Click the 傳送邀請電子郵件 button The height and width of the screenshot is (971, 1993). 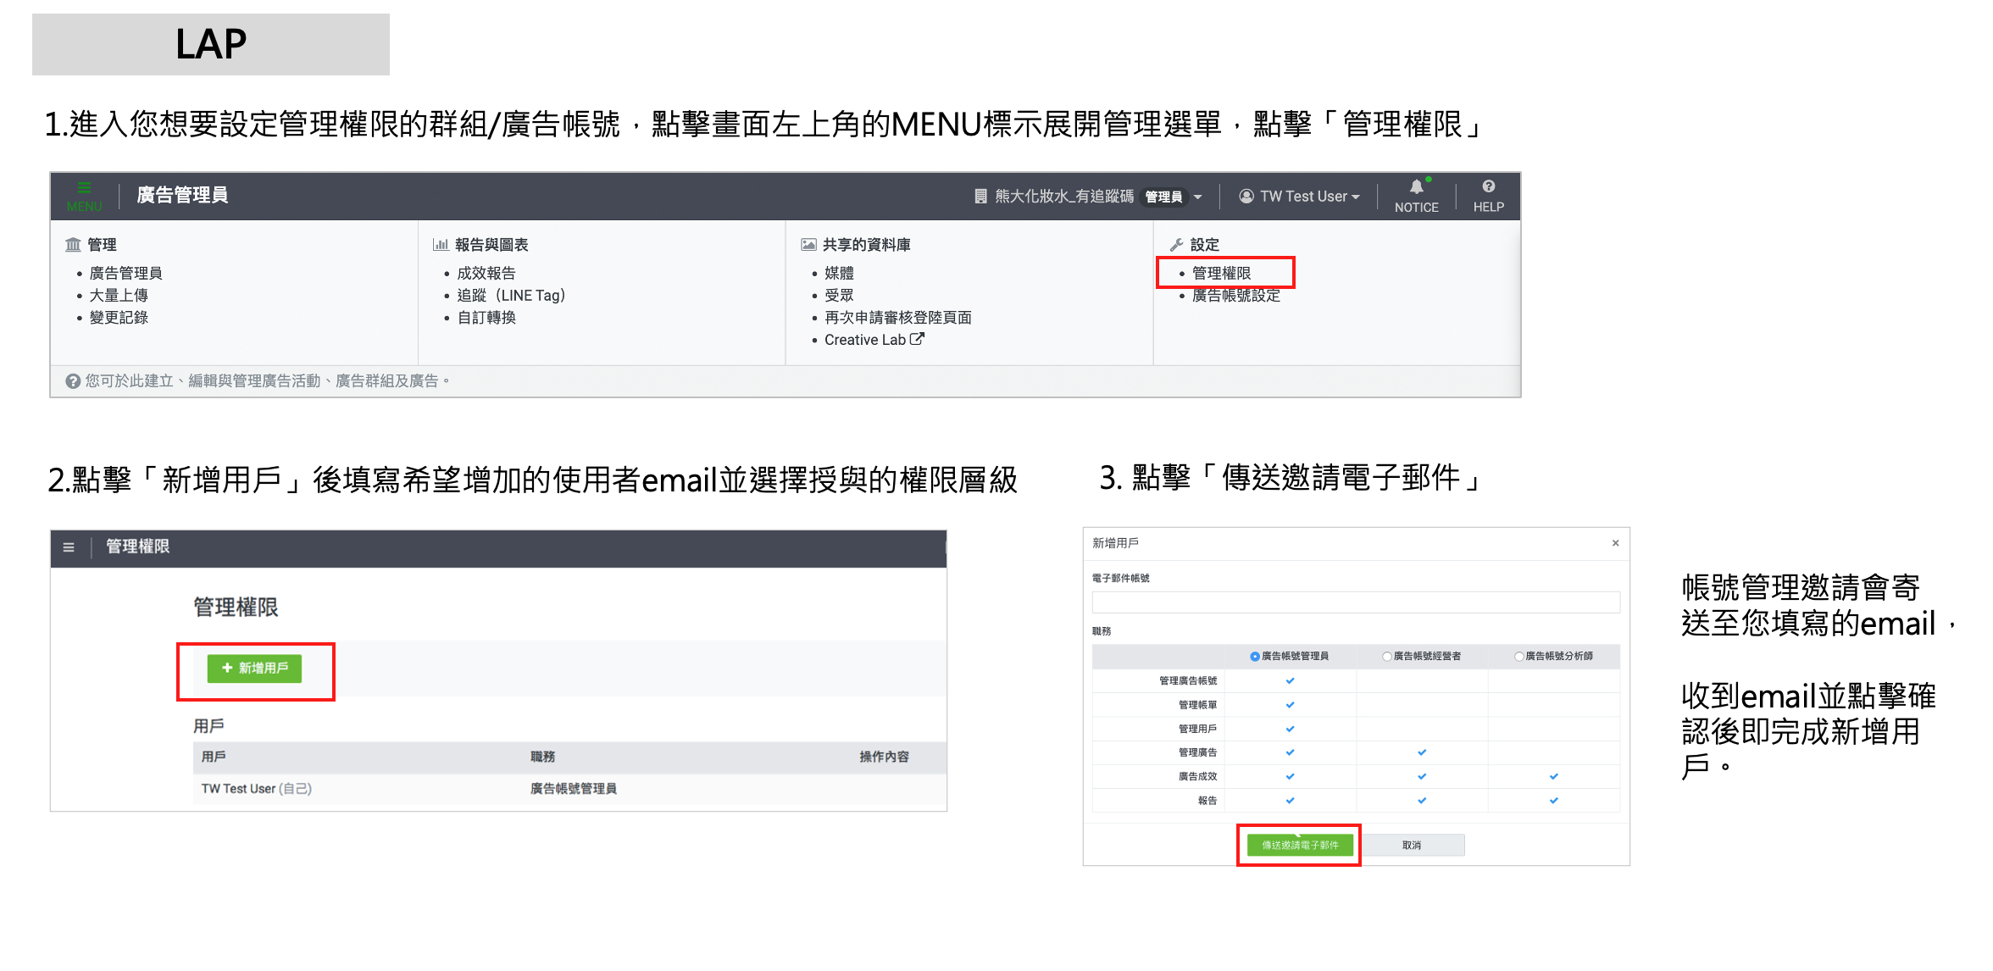point(1300,845)
